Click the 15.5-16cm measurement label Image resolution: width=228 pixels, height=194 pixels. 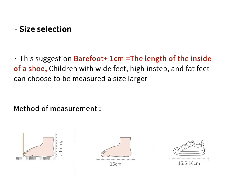tap(189, 164)
